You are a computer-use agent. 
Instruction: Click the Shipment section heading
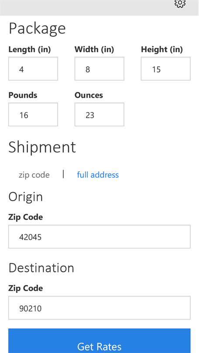click(42, 147)
